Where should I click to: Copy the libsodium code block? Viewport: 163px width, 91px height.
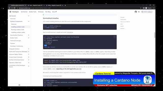point(115,37)
